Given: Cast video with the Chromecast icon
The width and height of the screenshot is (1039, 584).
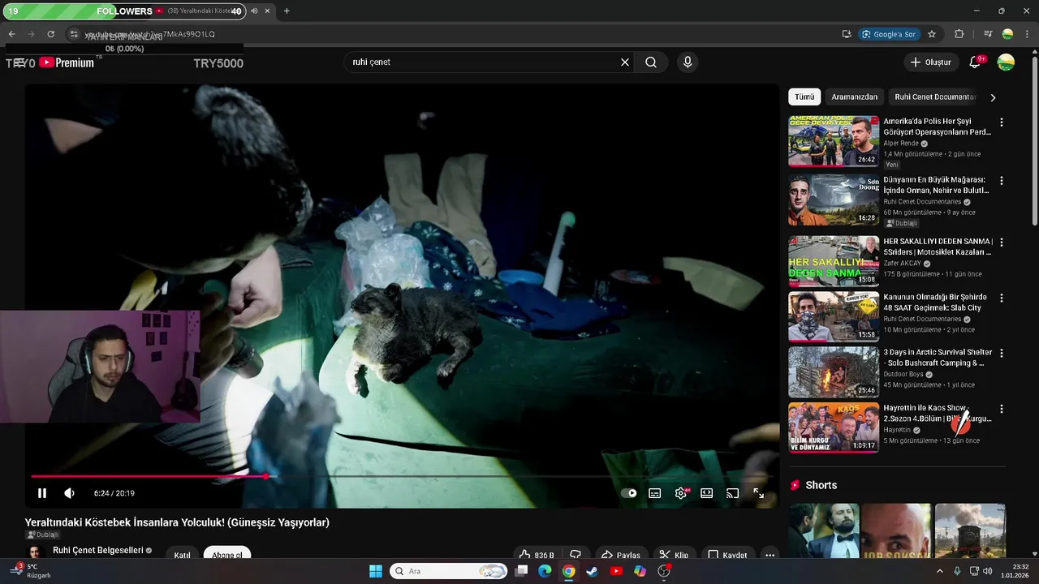Looking at the screenshot, I should click(x=732, y=493).
